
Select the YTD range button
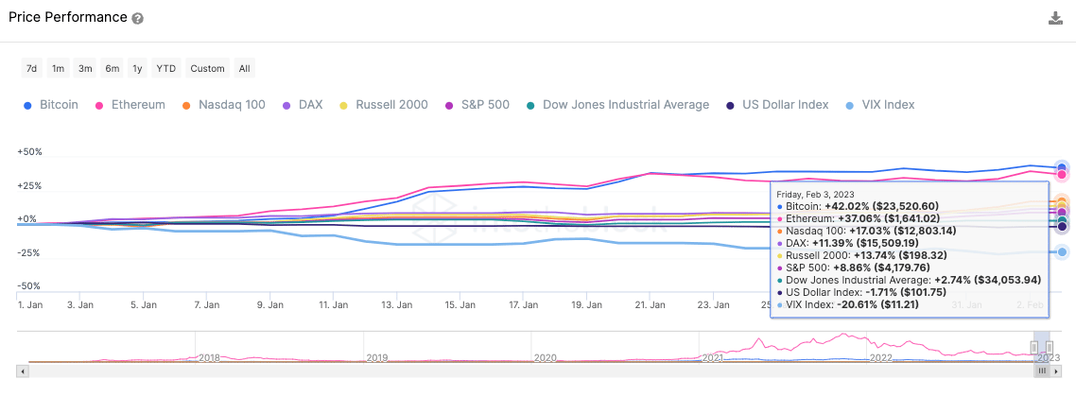coord(166,68)
